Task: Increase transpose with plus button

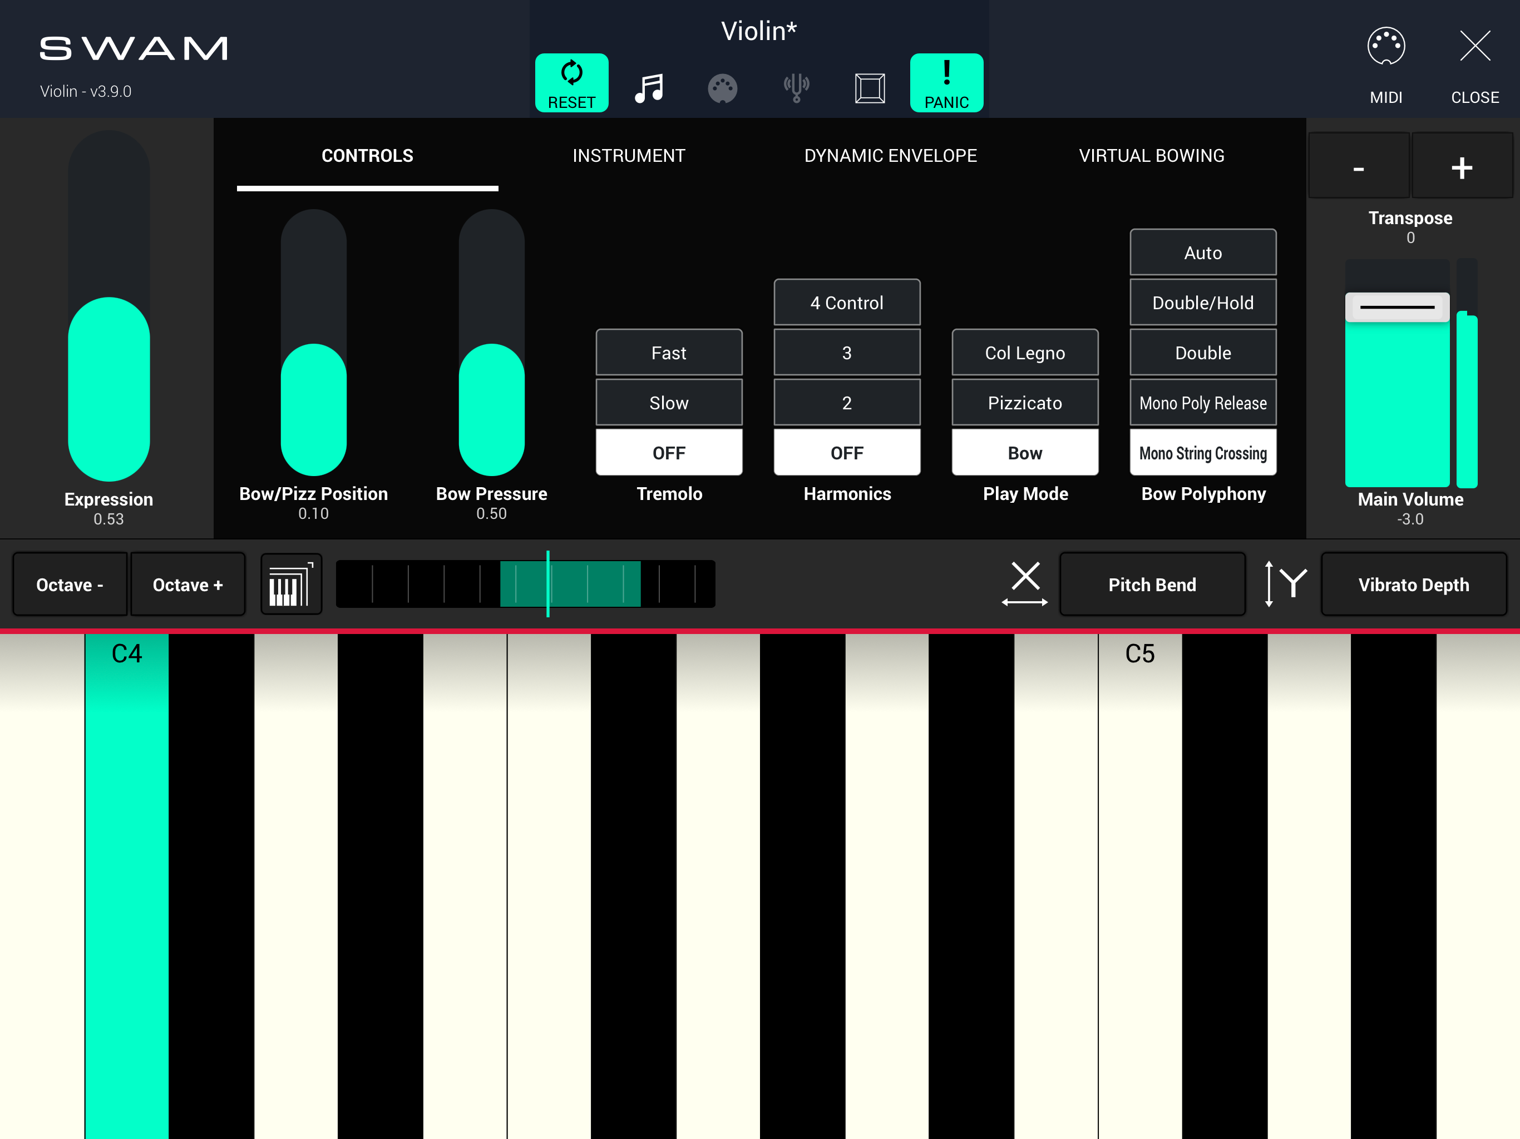Action: (1462, 166)
